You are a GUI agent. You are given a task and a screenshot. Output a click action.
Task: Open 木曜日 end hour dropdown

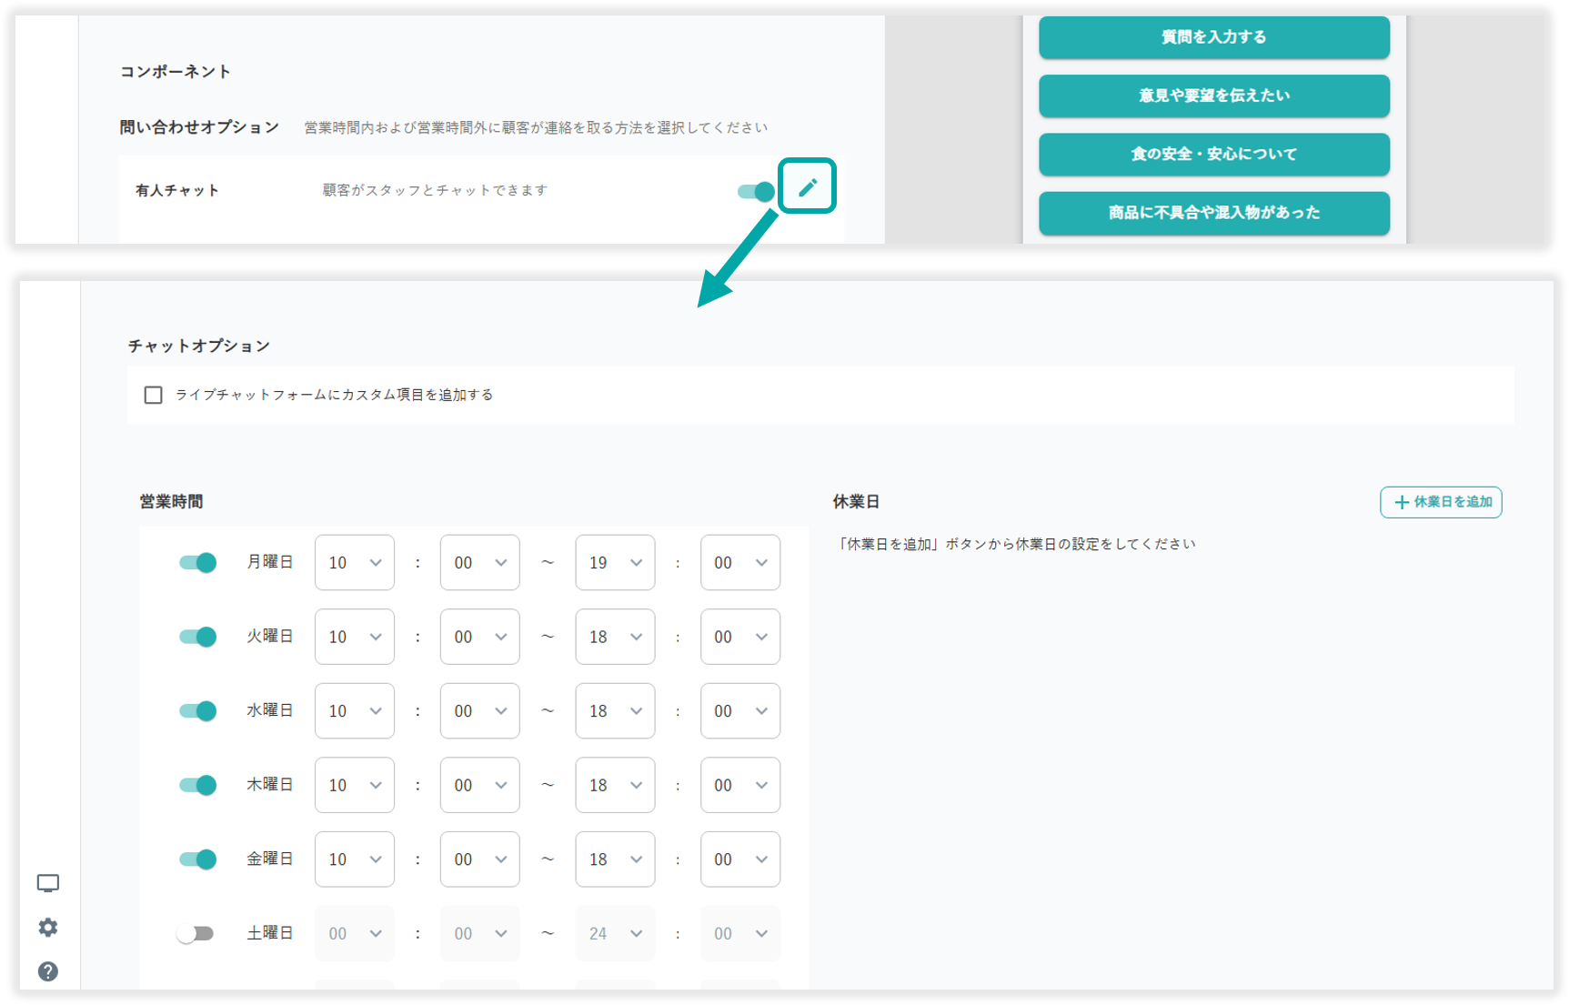[615, 785]
